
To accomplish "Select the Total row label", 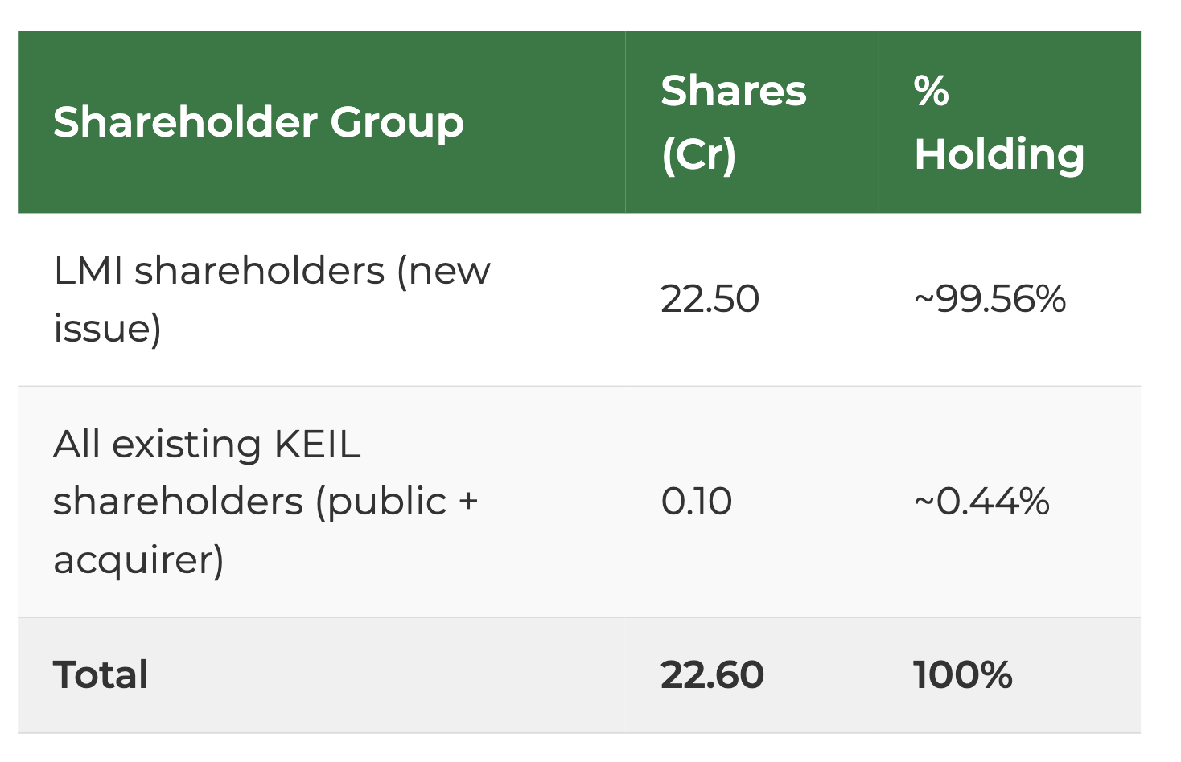I will [x=101, y=674].
